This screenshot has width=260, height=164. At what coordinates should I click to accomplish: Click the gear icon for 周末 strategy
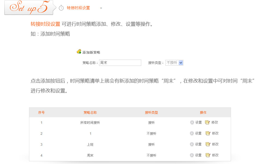[192, 155]
